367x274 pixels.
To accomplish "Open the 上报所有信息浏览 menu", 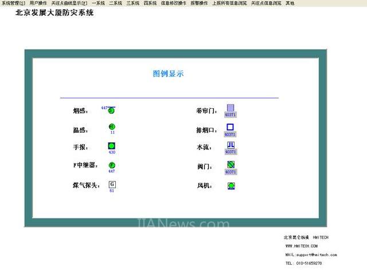I will coord(229,3).
